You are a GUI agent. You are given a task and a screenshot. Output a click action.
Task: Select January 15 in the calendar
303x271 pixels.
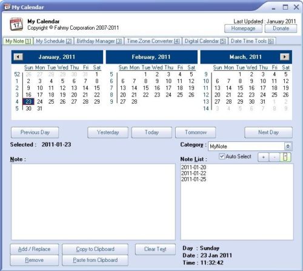(x=97, y=88)
